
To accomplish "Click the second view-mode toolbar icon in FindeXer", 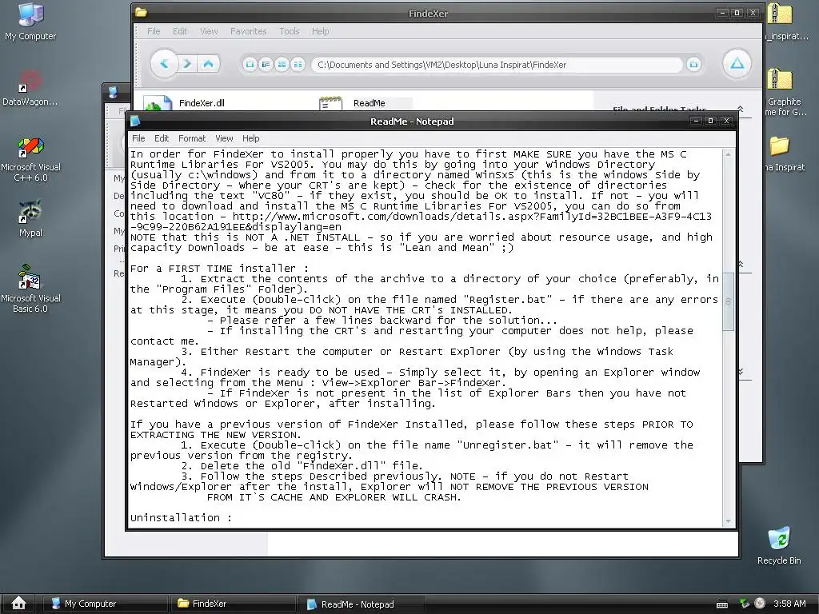I will [266, 65].
